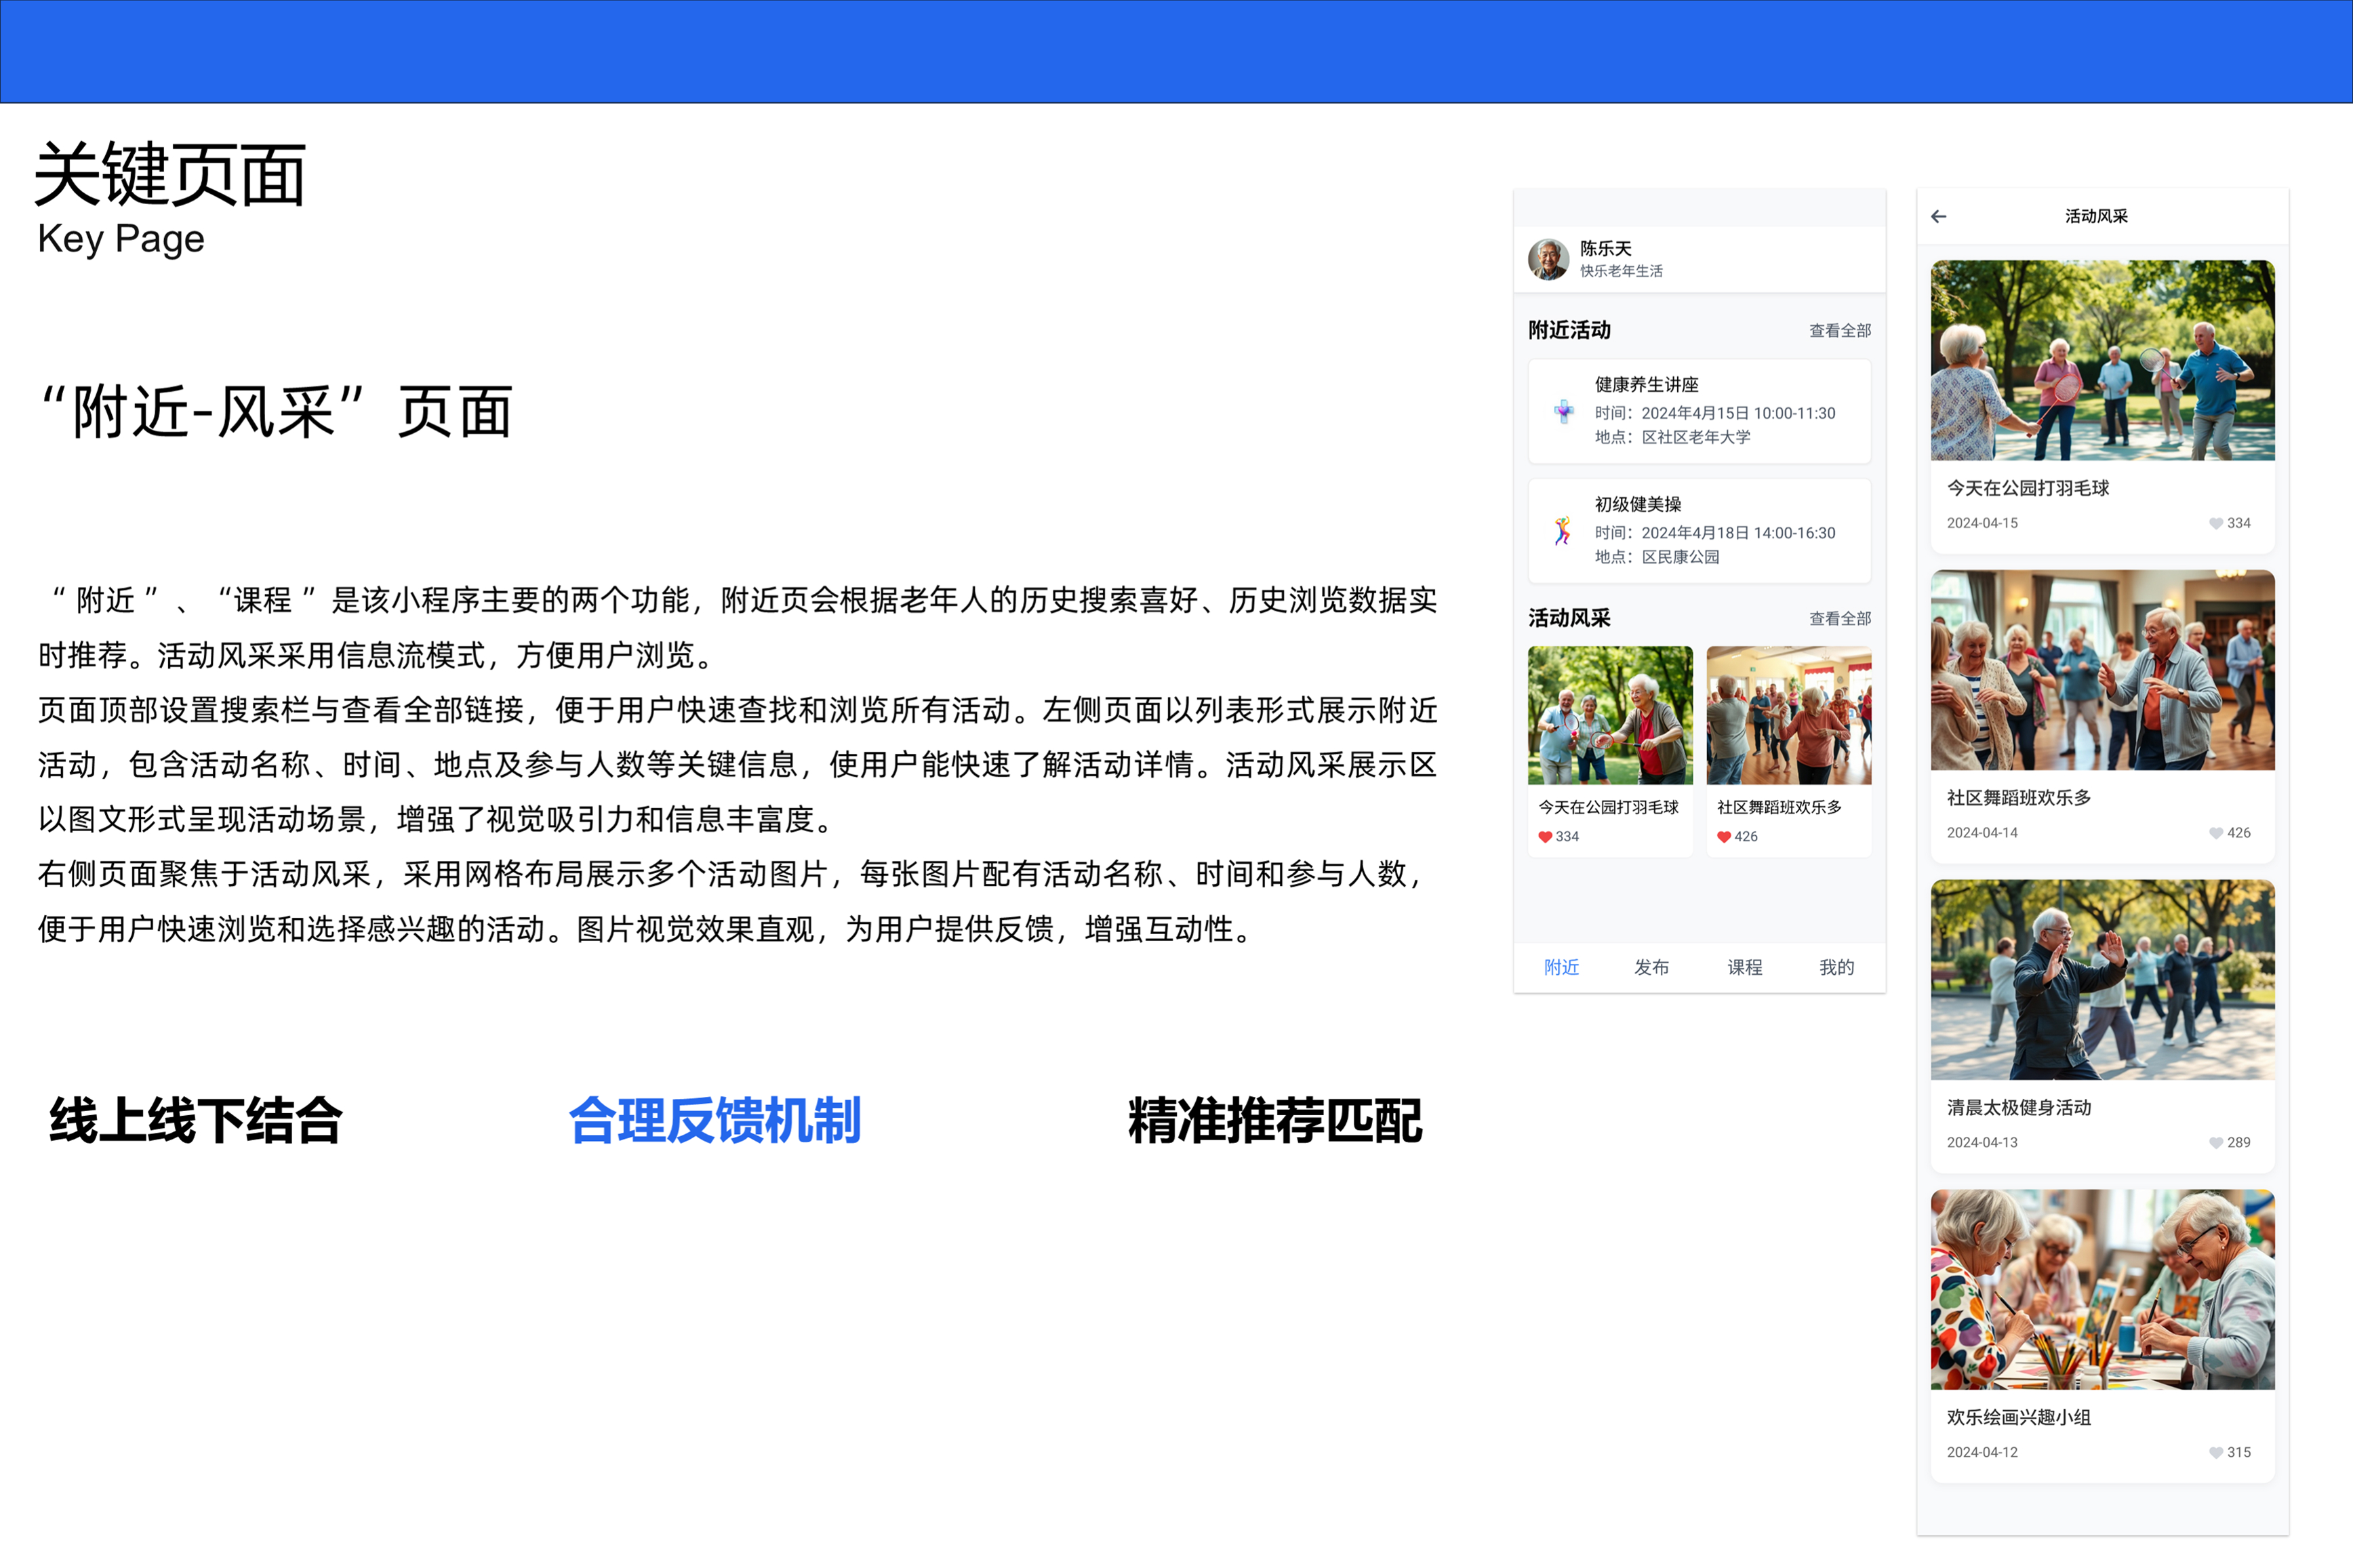Click the back arrow in 活动风采 header
This screenshot has height=1568, width=2353.
(1938, 216)
